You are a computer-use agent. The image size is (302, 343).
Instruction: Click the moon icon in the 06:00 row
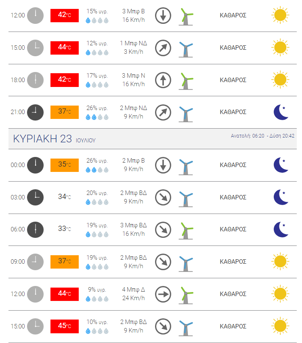tap(281, 229)
